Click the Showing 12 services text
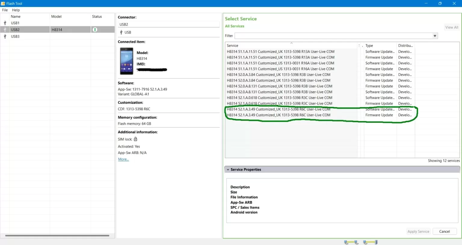The image size is (462, 245). pos(444,161)
